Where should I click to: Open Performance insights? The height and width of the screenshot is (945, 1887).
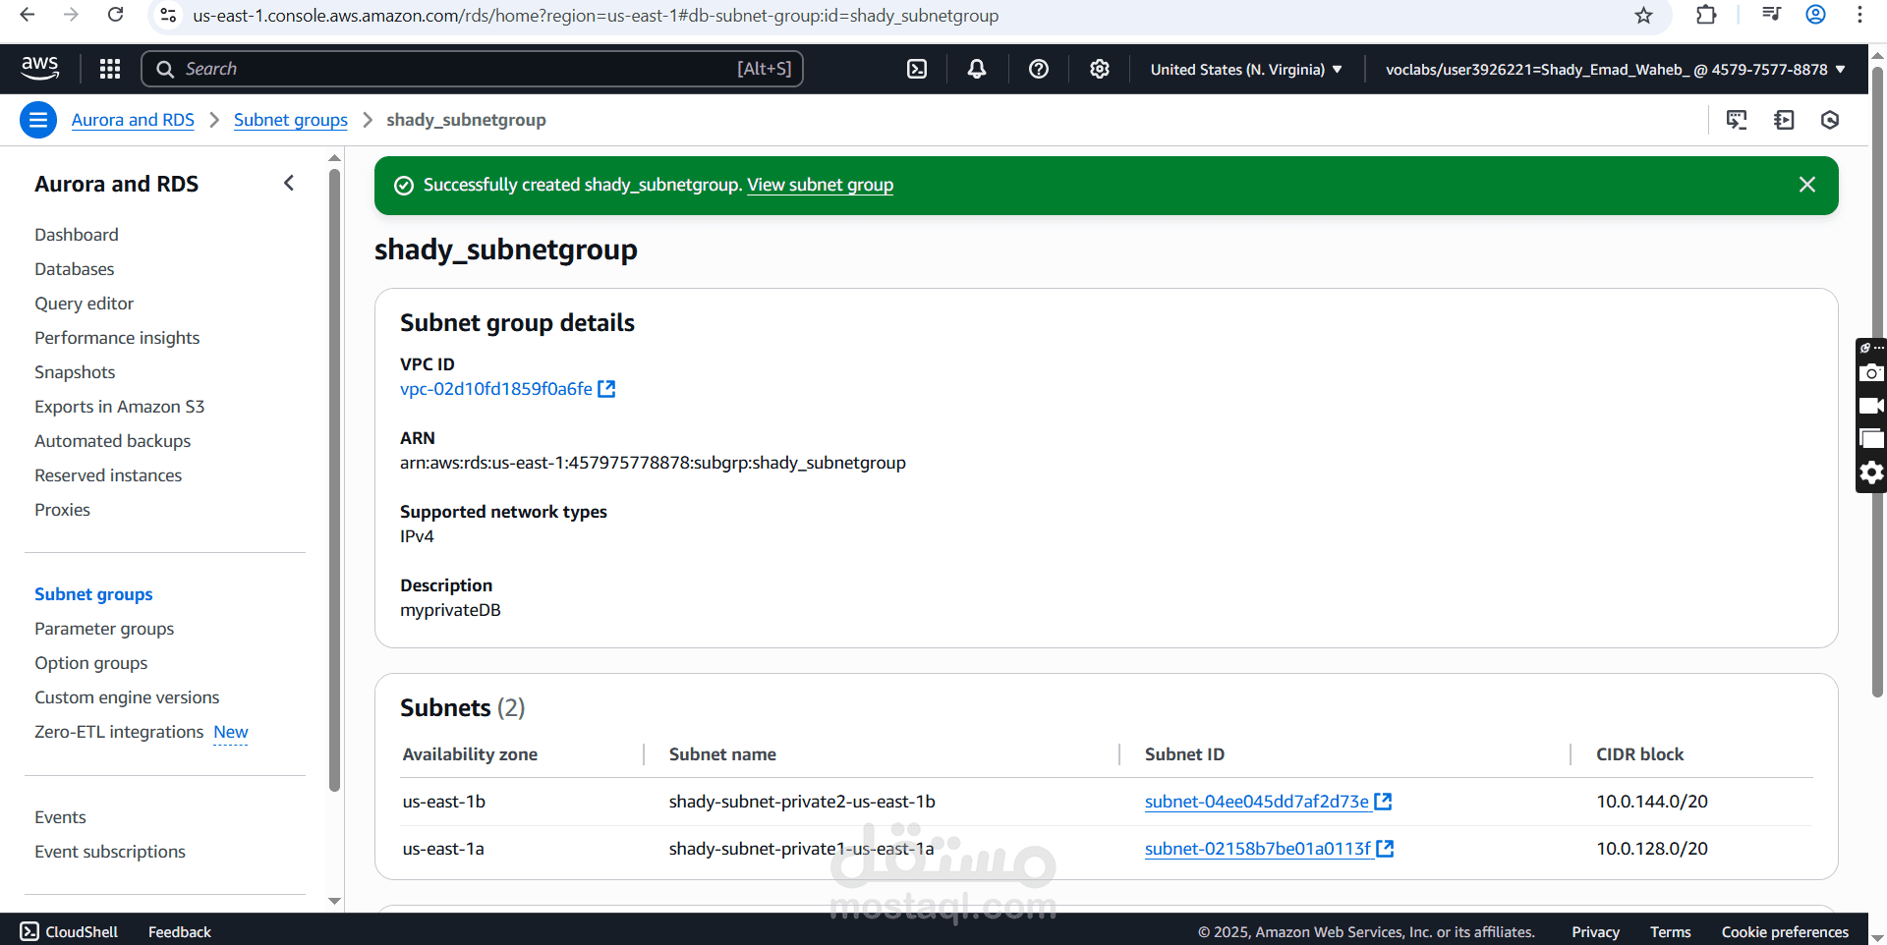tap(117, 338)
